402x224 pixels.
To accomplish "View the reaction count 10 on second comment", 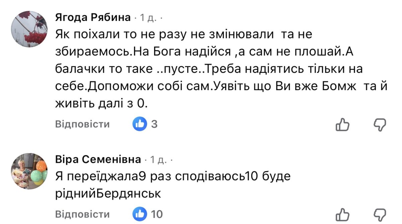I will point(157,214).
